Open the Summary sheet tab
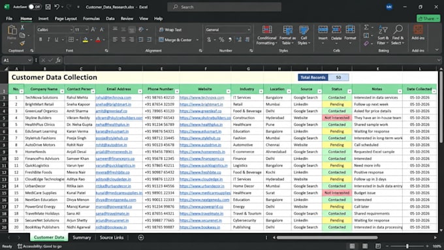The image size is (444, 250). coord(82,238)
